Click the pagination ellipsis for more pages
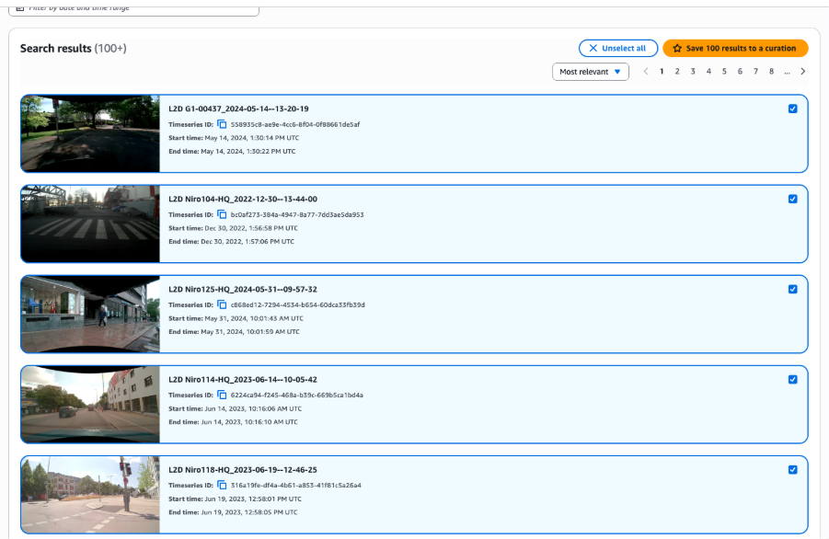Viewport: 829px width, 539px height. 788,72
